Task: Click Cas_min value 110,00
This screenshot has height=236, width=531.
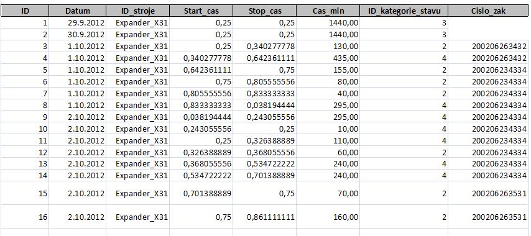Action: click(x=328, y=140)
